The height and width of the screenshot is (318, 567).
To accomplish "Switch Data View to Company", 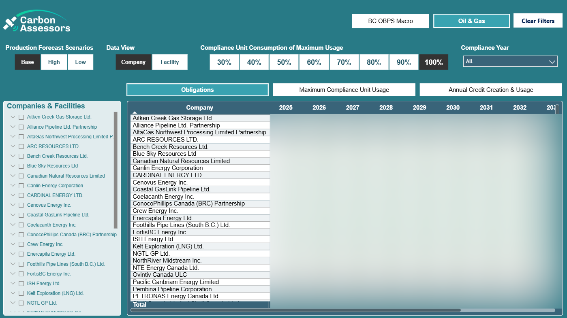I will (133, 62).
